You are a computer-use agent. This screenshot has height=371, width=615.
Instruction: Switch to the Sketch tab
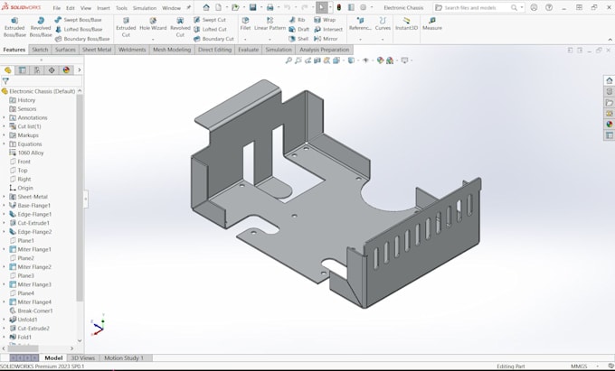[x=40, y=50]
